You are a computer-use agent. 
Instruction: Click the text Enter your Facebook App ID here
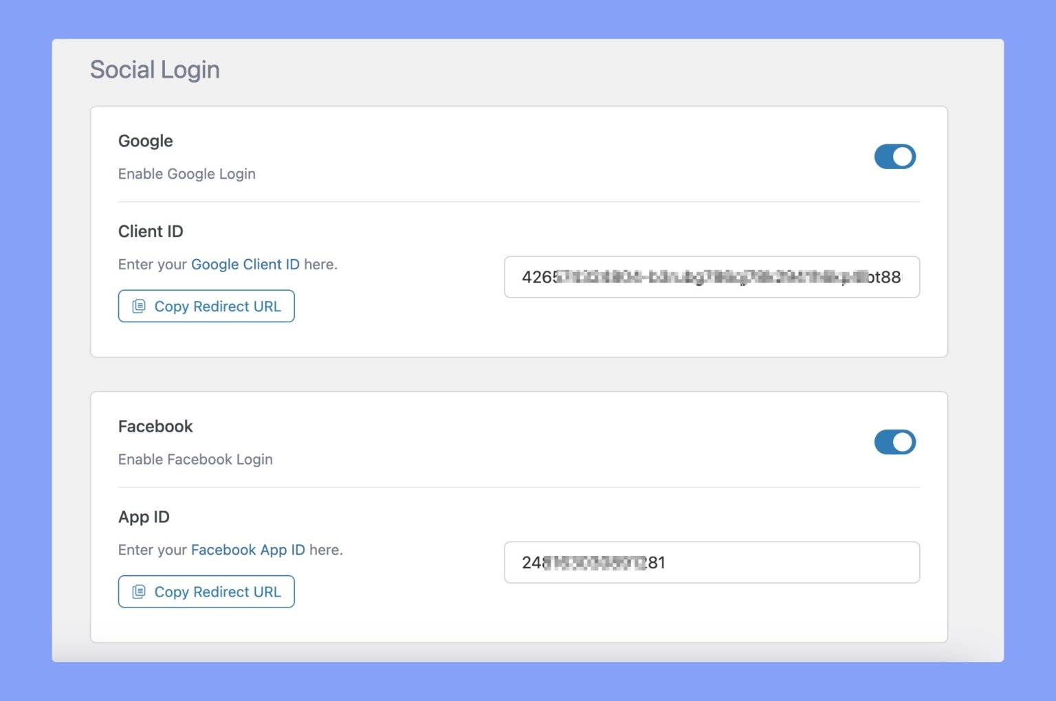tap(230, 550)
